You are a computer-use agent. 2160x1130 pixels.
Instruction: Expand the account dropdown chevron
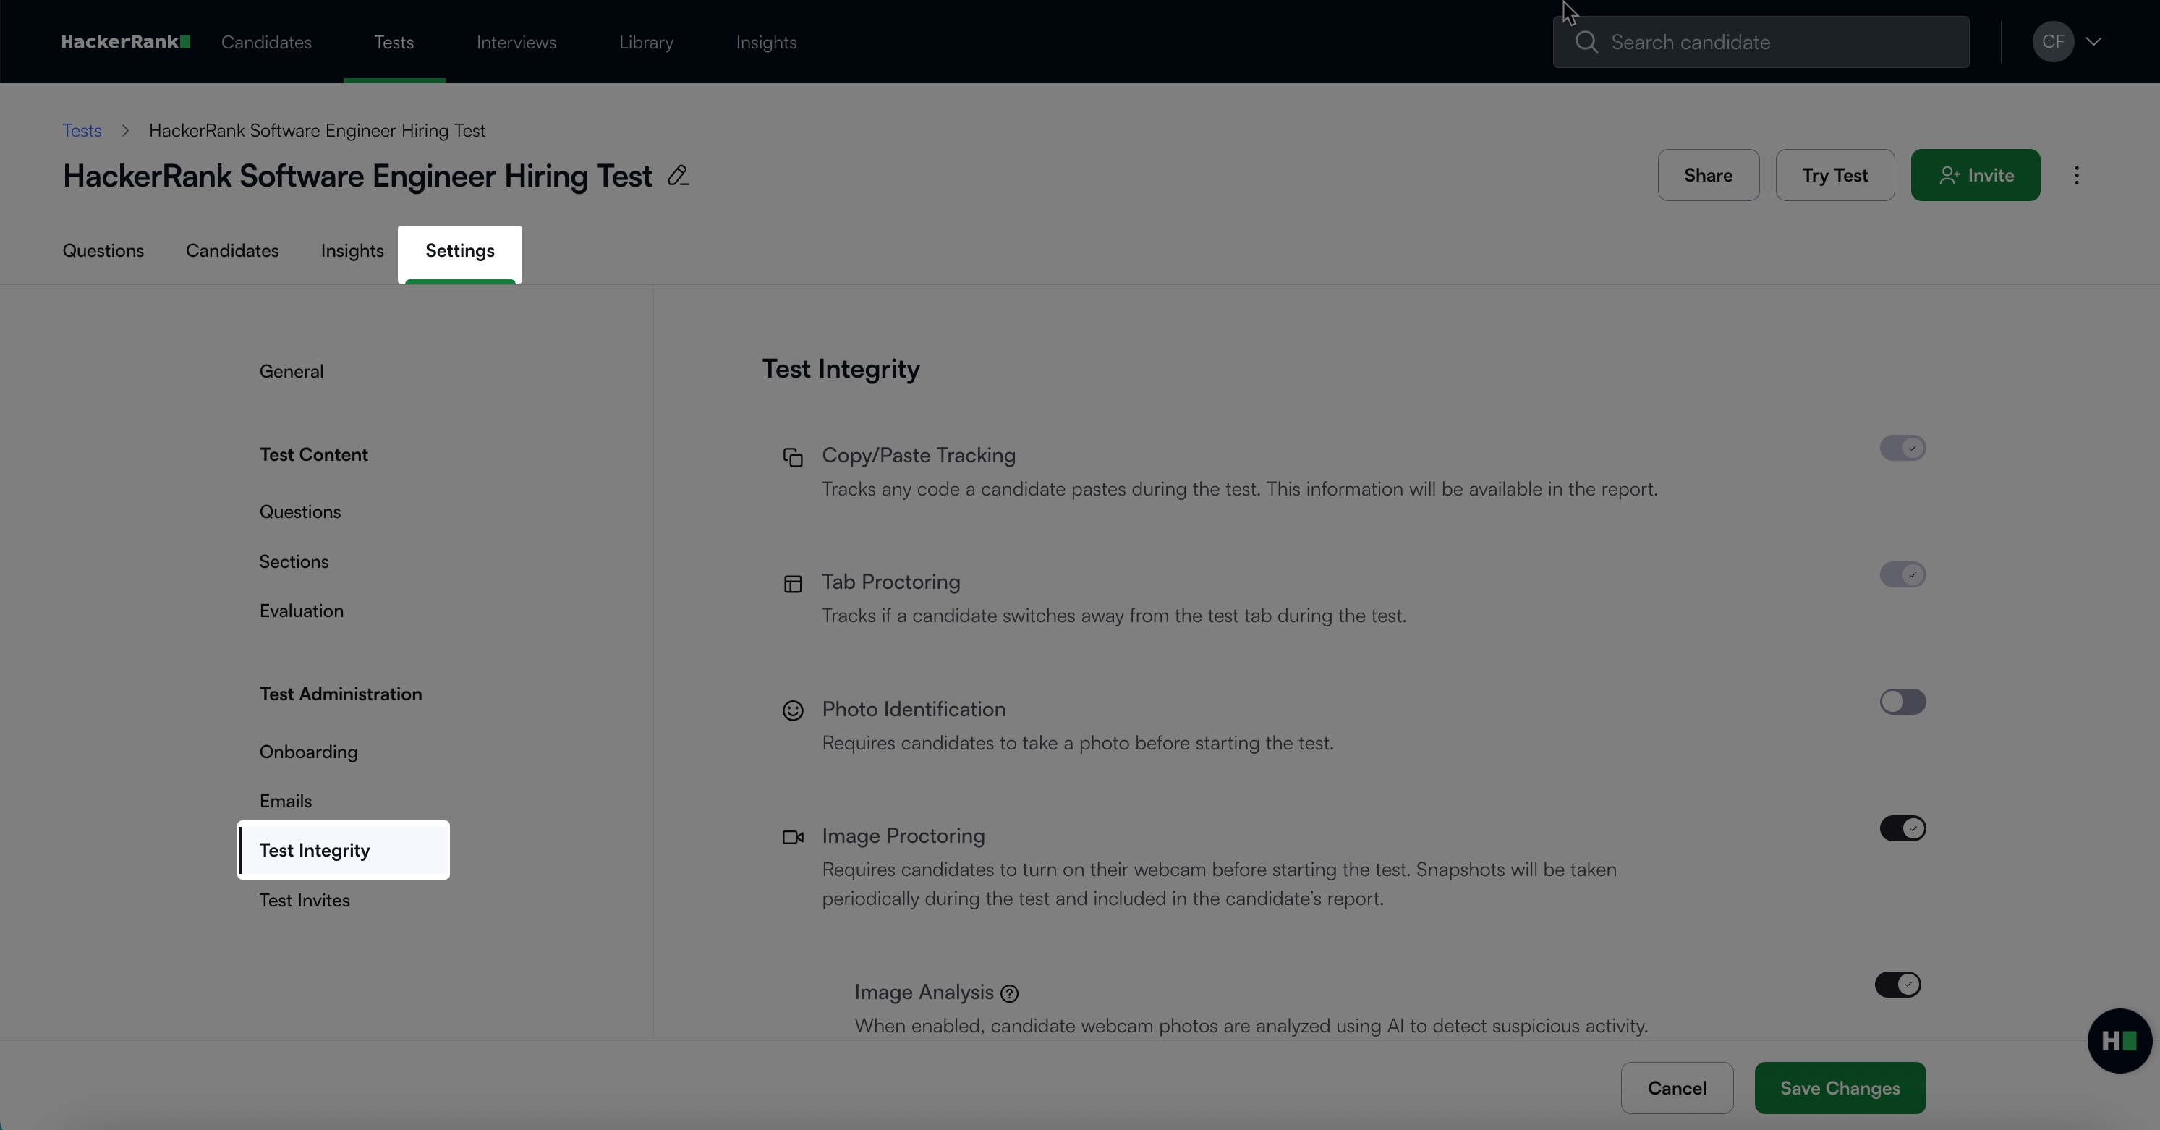pyautogui.click(x=2093, y=42)
